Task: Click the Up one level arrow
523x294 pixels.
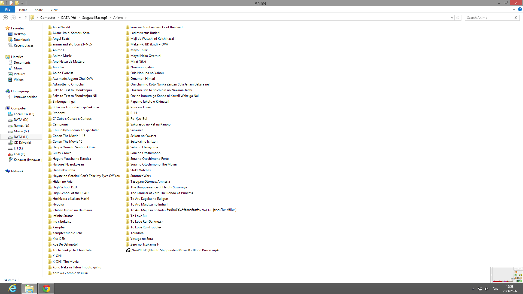Action: click(26, 18)
